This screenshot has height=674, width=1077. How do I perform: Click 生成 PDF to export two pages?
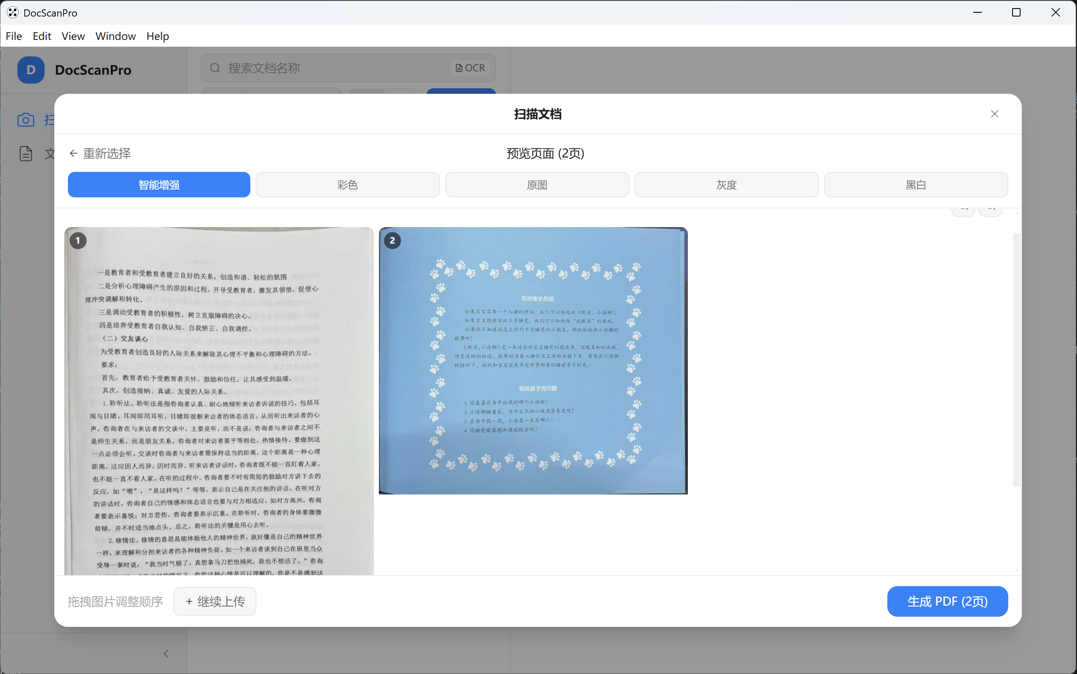coord(947,601)
